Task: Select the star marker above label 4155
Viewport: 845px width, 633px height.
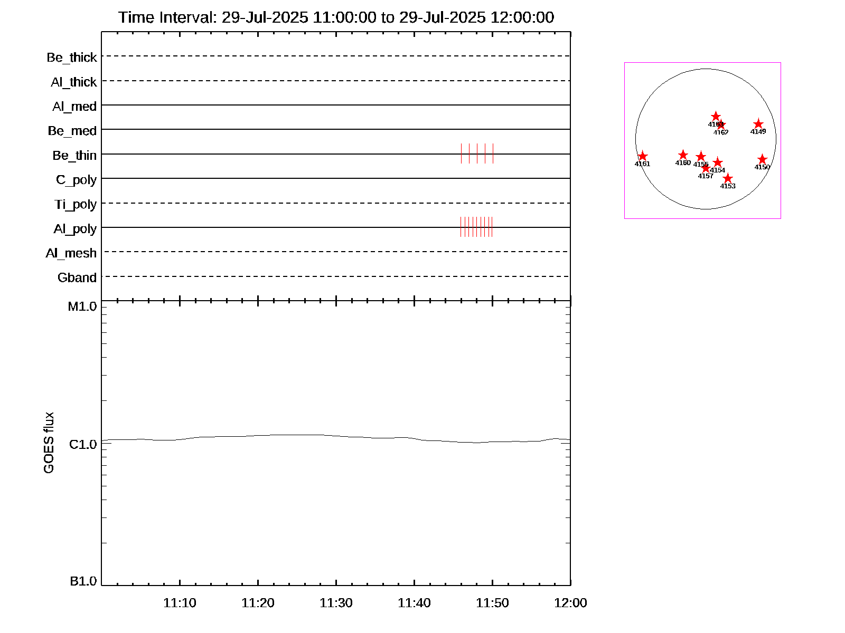Action: (x=701, y=157)
